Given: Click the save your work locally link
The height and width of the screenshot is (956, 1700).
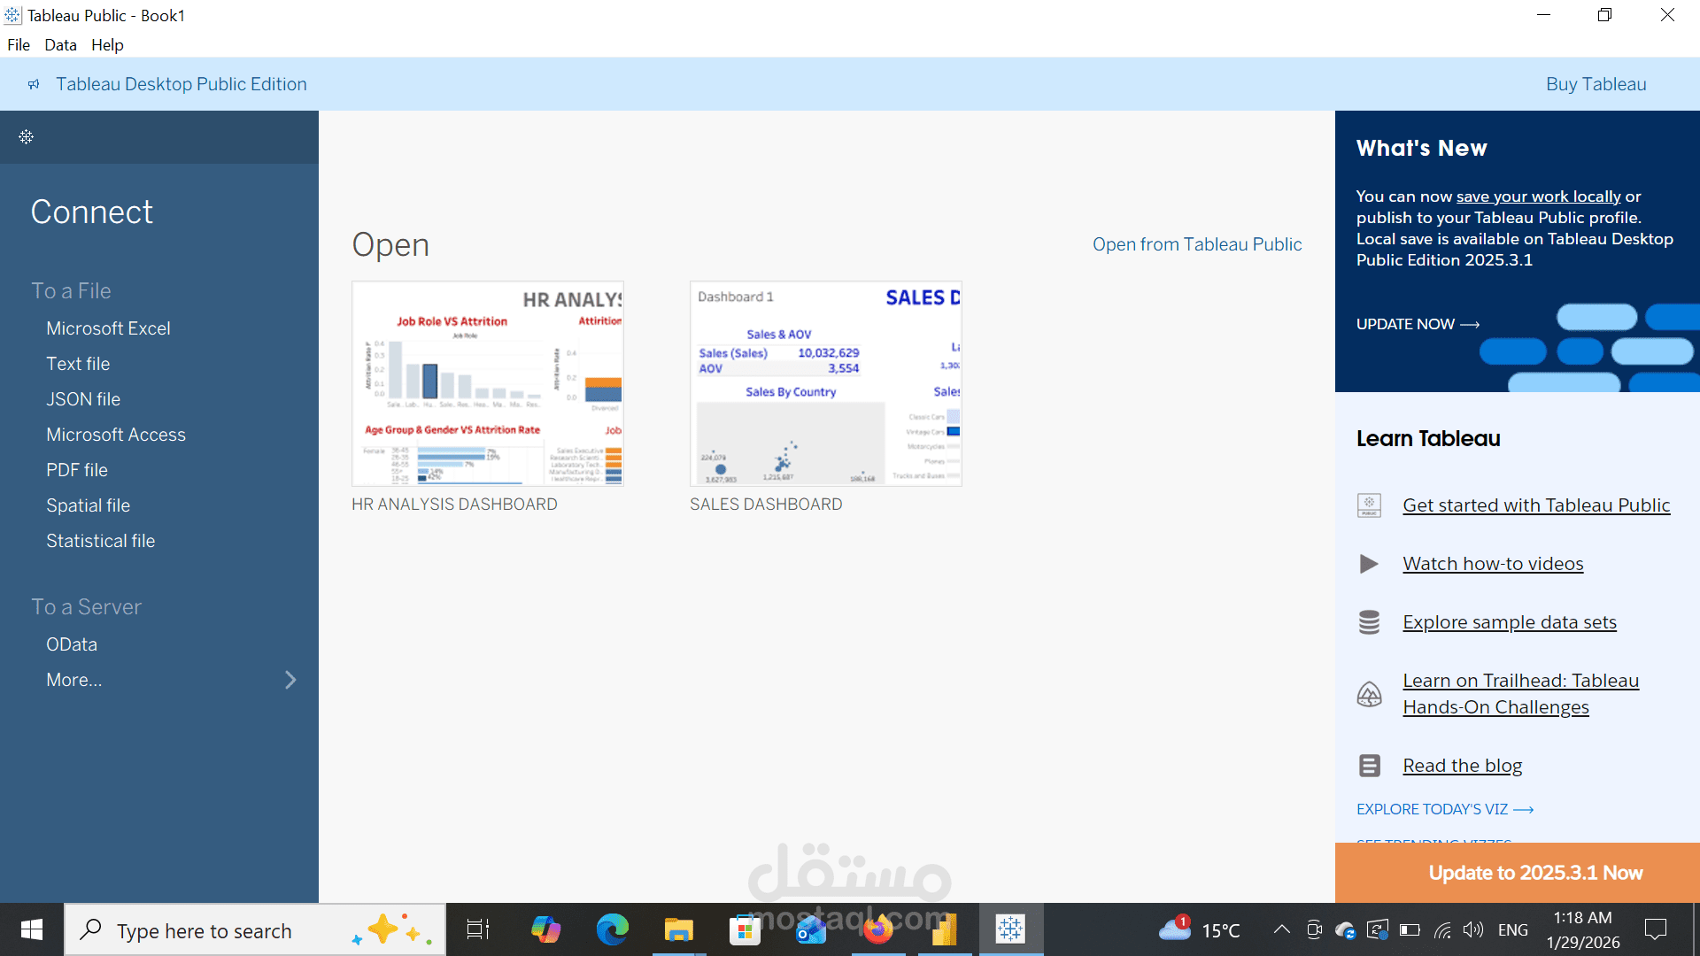Looking at the screenshot, I should tap(1536, 196).
